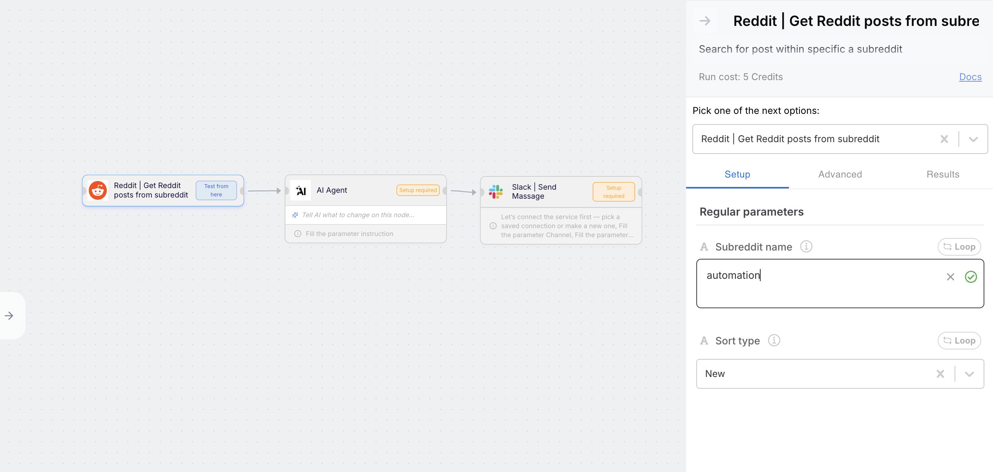Toggle Loop for Subreddit name
The height and width of the screenshot is (472, 993).
959,247
